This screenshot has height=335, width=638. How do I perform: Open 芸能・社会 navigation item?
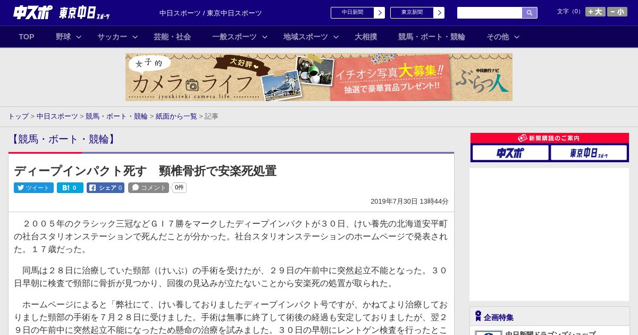tap(172, 37)
